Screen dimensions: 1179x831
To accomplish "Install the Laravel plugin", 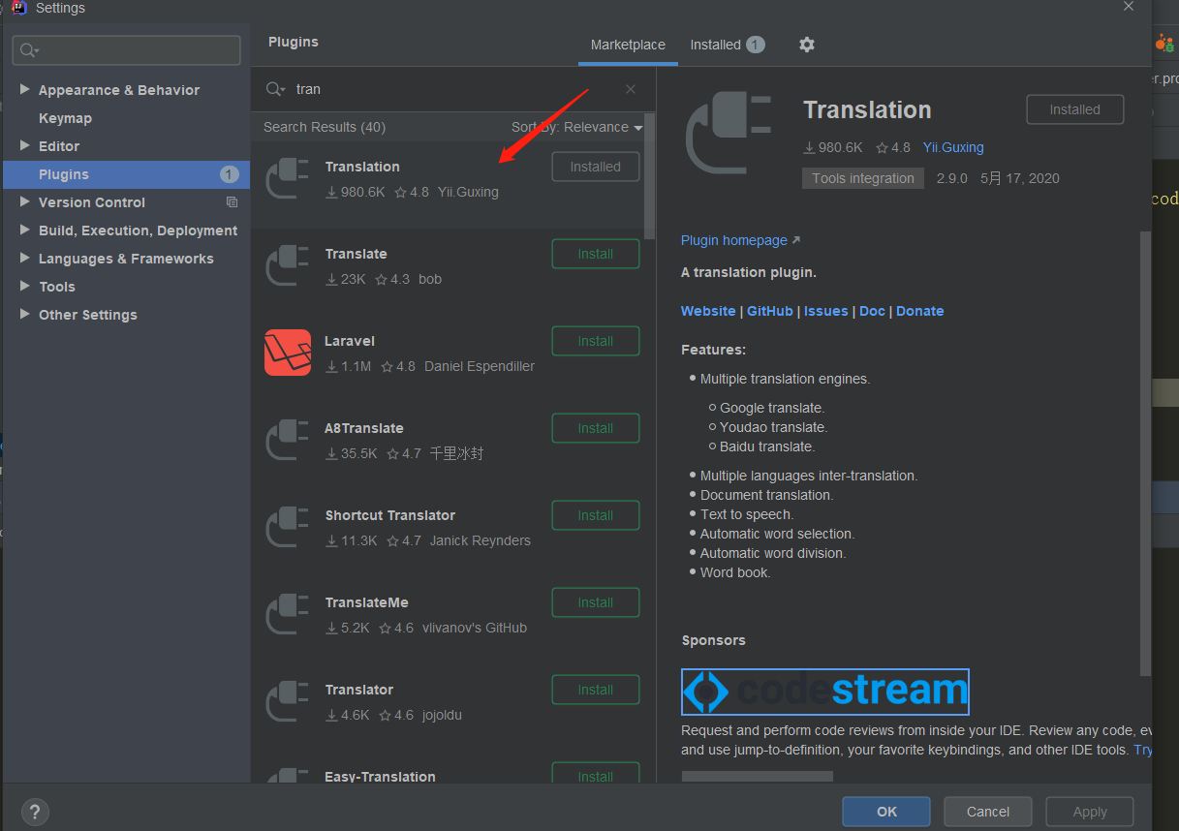I will coord(596,341).
